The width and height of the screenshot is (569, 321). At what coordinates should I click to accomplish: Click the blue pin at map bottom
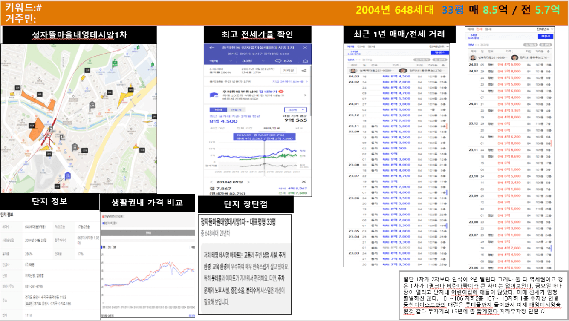(67, 175)
